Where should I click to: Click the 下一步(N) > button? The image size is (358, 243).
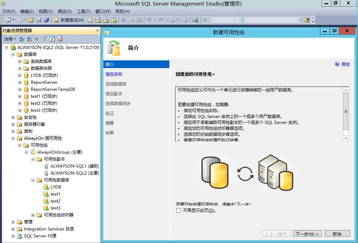pos(307,234)
